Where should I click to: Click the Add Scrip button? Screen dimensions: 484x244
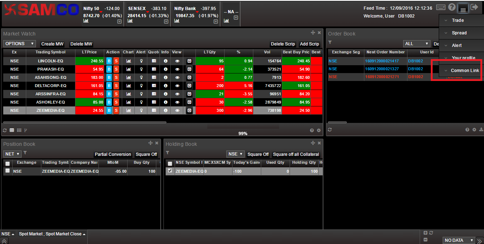pyautogui.click(x=309, y=44)
